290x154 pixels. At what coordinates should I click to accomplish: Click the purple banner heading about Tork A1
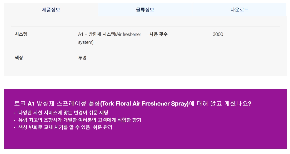133,103
